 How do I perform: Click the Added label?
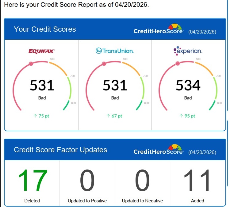(x=197, y=201)
